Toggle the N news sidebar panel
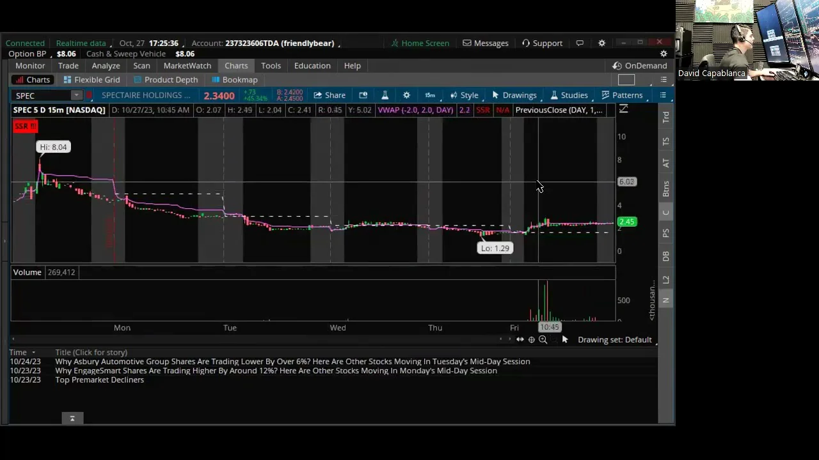The width and height of the screenshot is (819, 460). (x=665, y=300)
